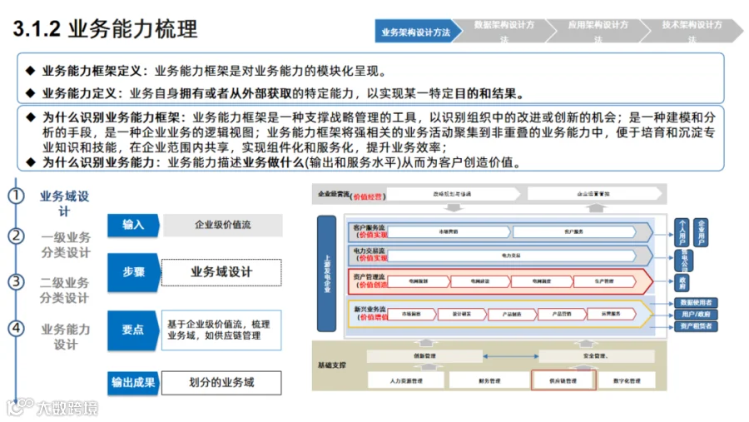Select the red-outlined 供应链管理 box
The image size is (749, 422).
point(563,380)
